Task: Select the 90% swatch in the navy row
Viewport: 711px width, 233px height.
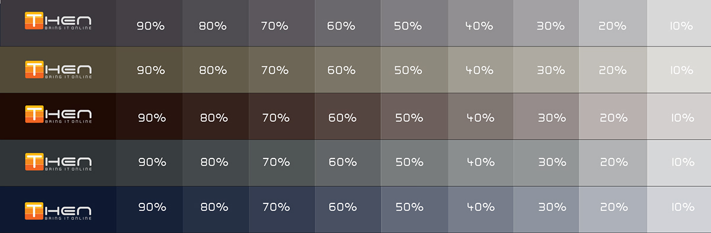Action: (149, 209)
